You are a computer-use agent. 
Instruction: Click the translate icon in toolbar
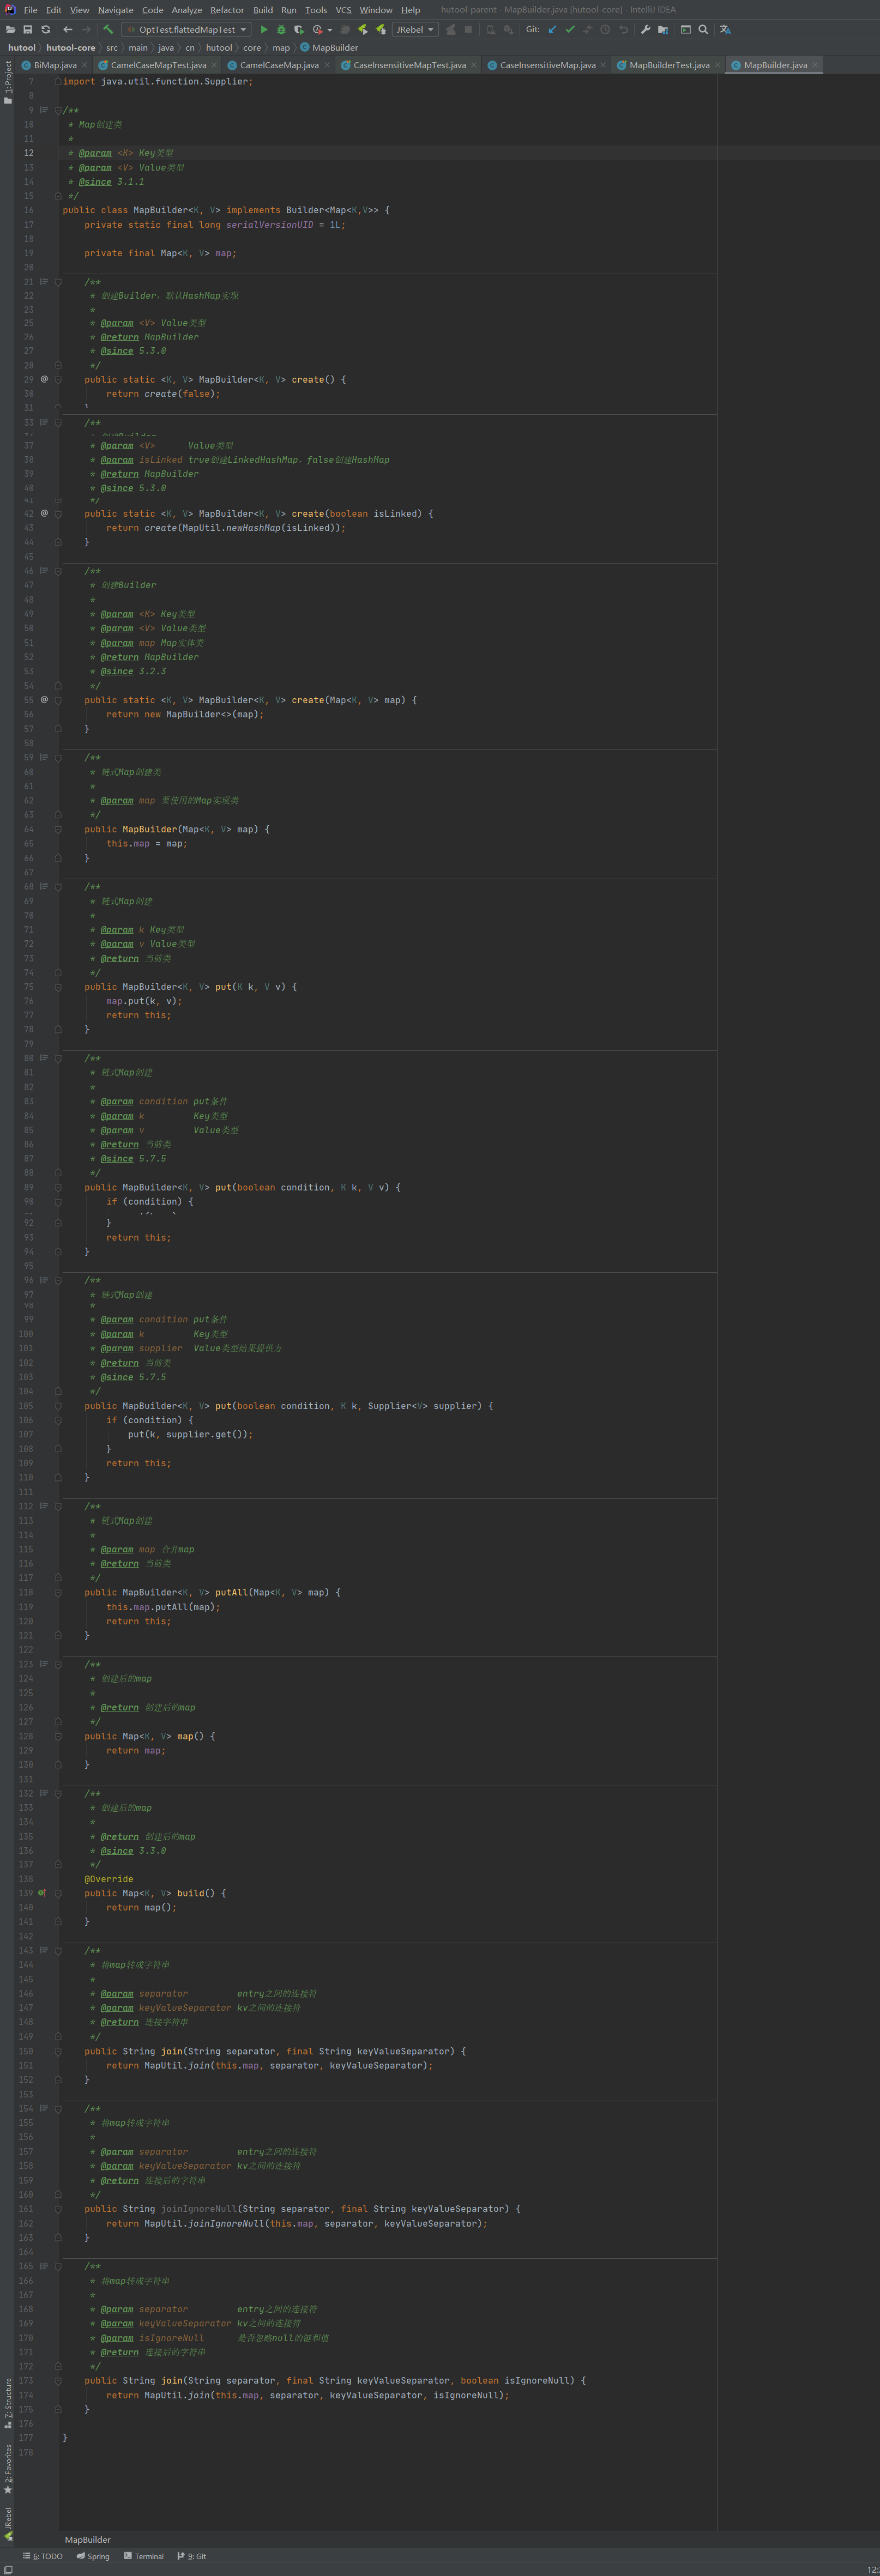click(x=725, y=30)
